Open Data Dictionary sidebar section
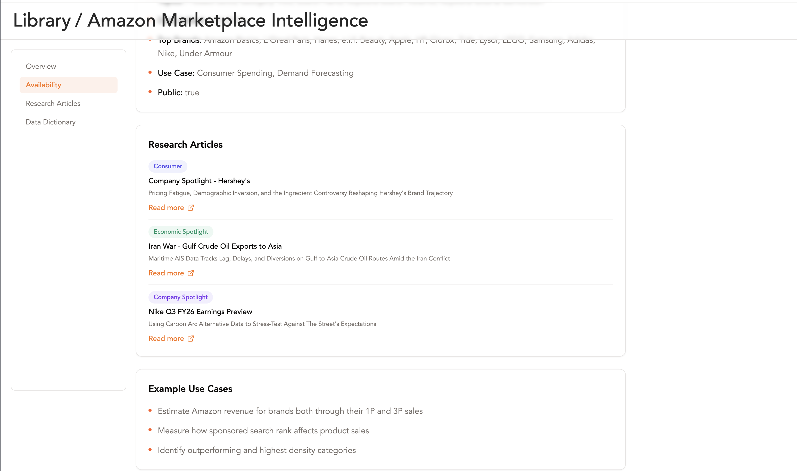This screenshot has height=471, width=797. [51, 122]
